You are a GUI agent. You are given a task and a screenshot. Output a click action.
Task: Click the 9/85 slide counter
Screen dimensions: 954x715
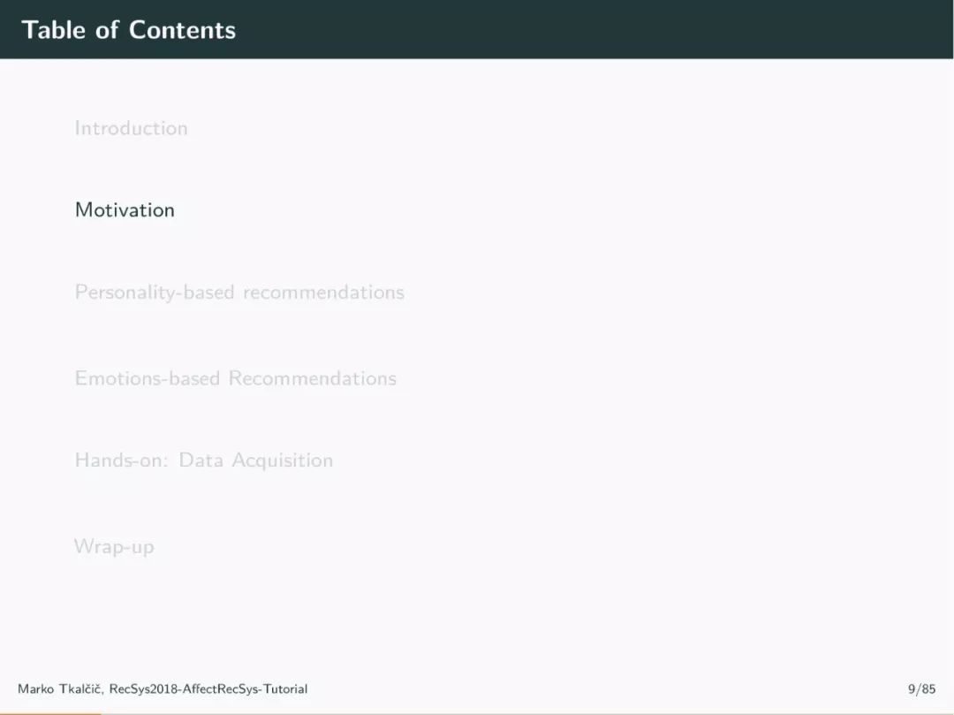(921, 688)
